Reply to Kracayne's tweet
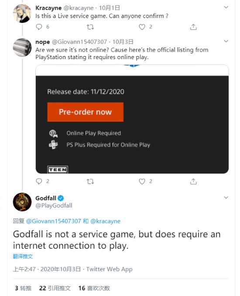This screenshot has height=296, width=240. click(x=39, y=27)
